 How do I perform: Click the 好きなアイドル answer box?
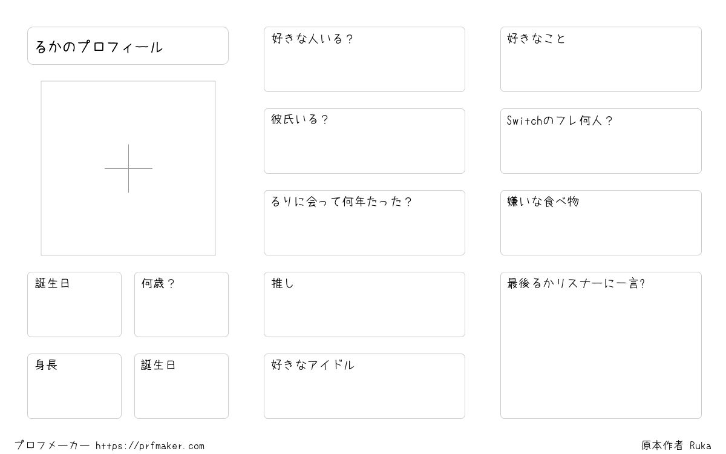coord(364,386)
